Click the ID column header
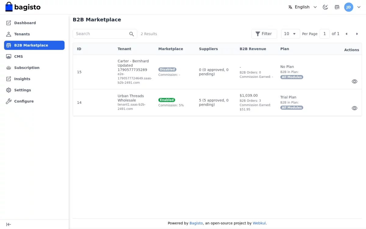The width and height of the screenshot is (366, 229). click(x=79, y=49)
